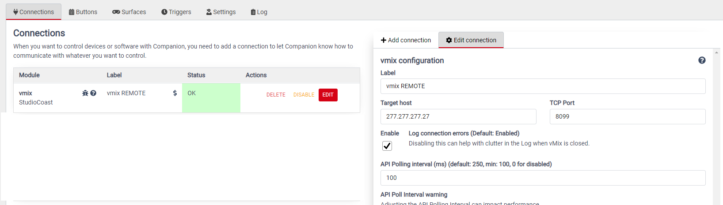Switch to the Connections tab
Image resolution: width=723 pixels, height=205 pixels.
coord(34,12)
